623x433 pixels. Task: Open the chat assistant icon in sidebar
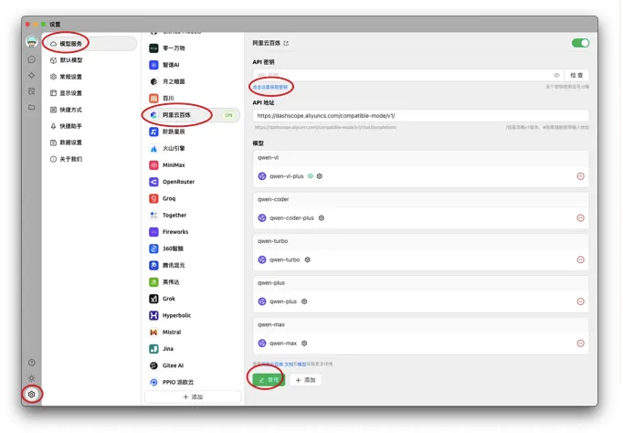[x=32, y=59]
